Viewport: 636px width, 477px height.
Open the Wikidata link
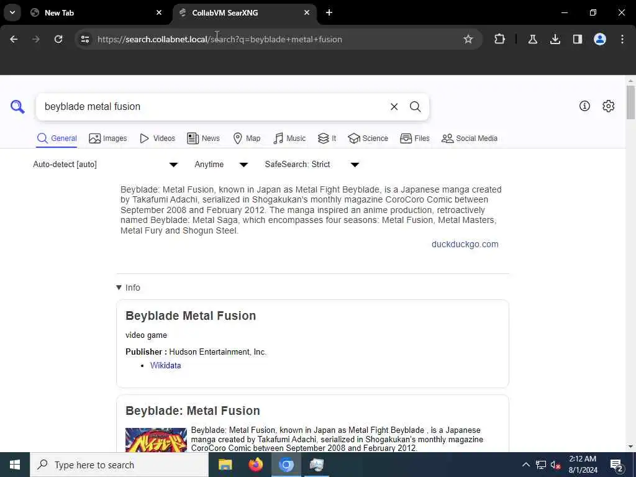point(165,365)
